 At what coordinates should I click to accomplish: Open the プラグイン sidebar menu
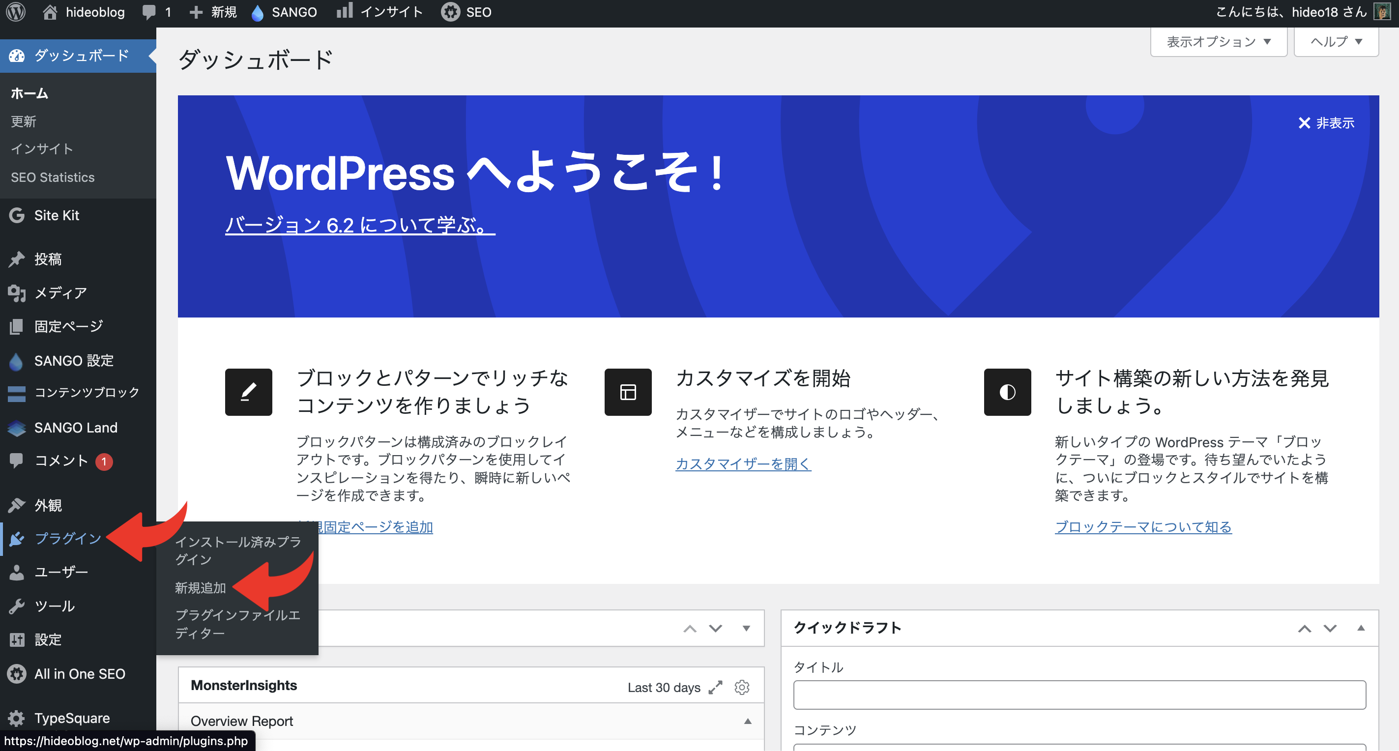pyautogui.click(x=68, y=539)
